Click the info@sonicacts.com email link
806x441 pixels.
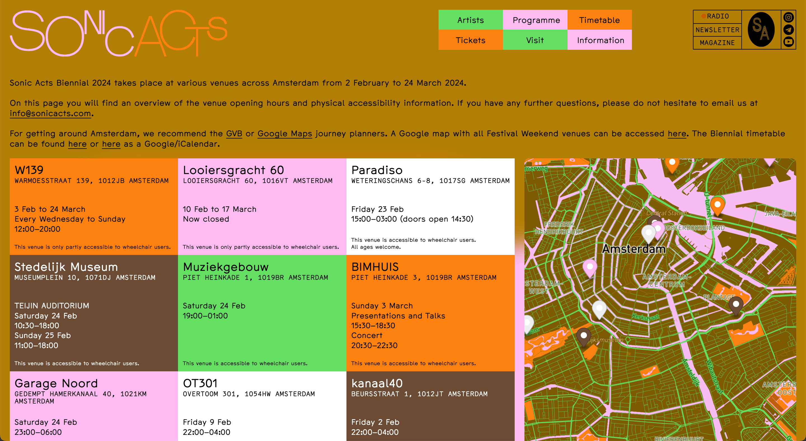[50, 113]
